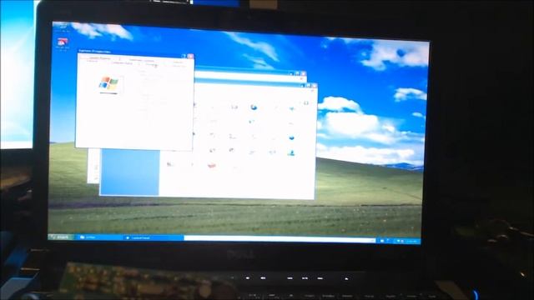This screenshot has width=534, height=300.
Task: Click the help question-mark button in front dialog
Action: [x=184, y=56]
